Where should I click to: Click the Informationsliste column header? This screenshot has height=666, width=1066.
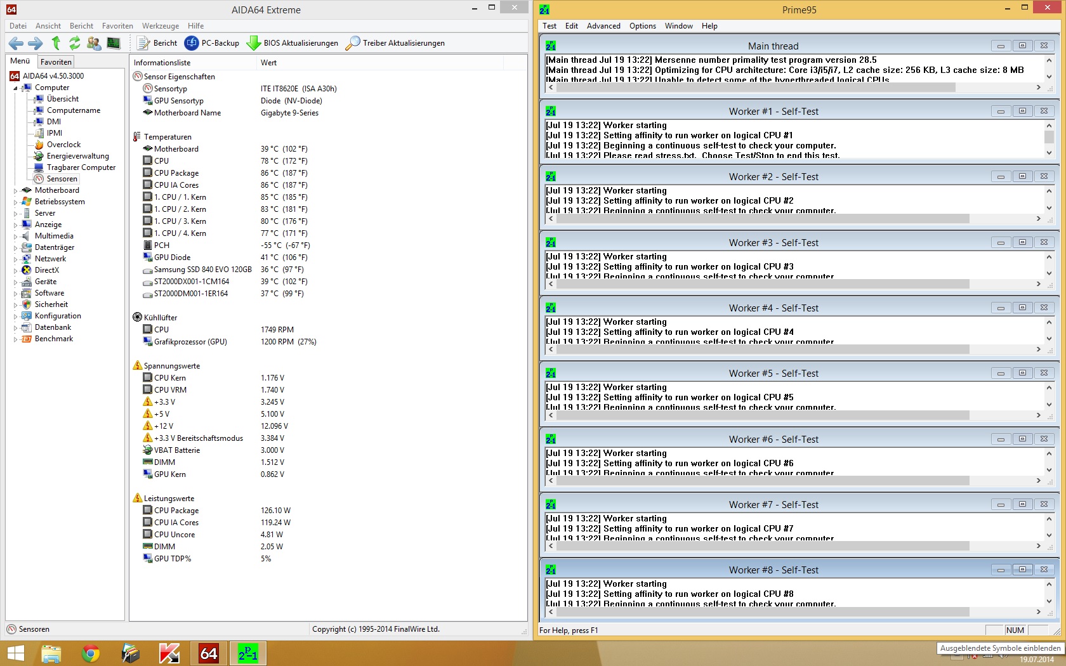(x=192, y=62)
